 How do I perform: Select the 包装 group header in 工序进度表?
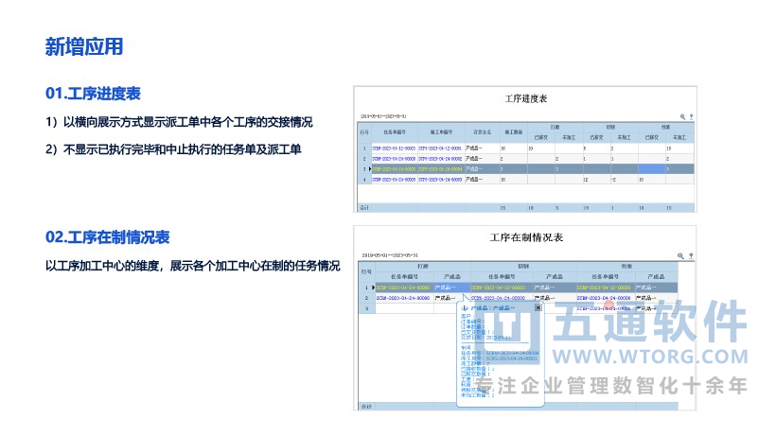(666, 127)
